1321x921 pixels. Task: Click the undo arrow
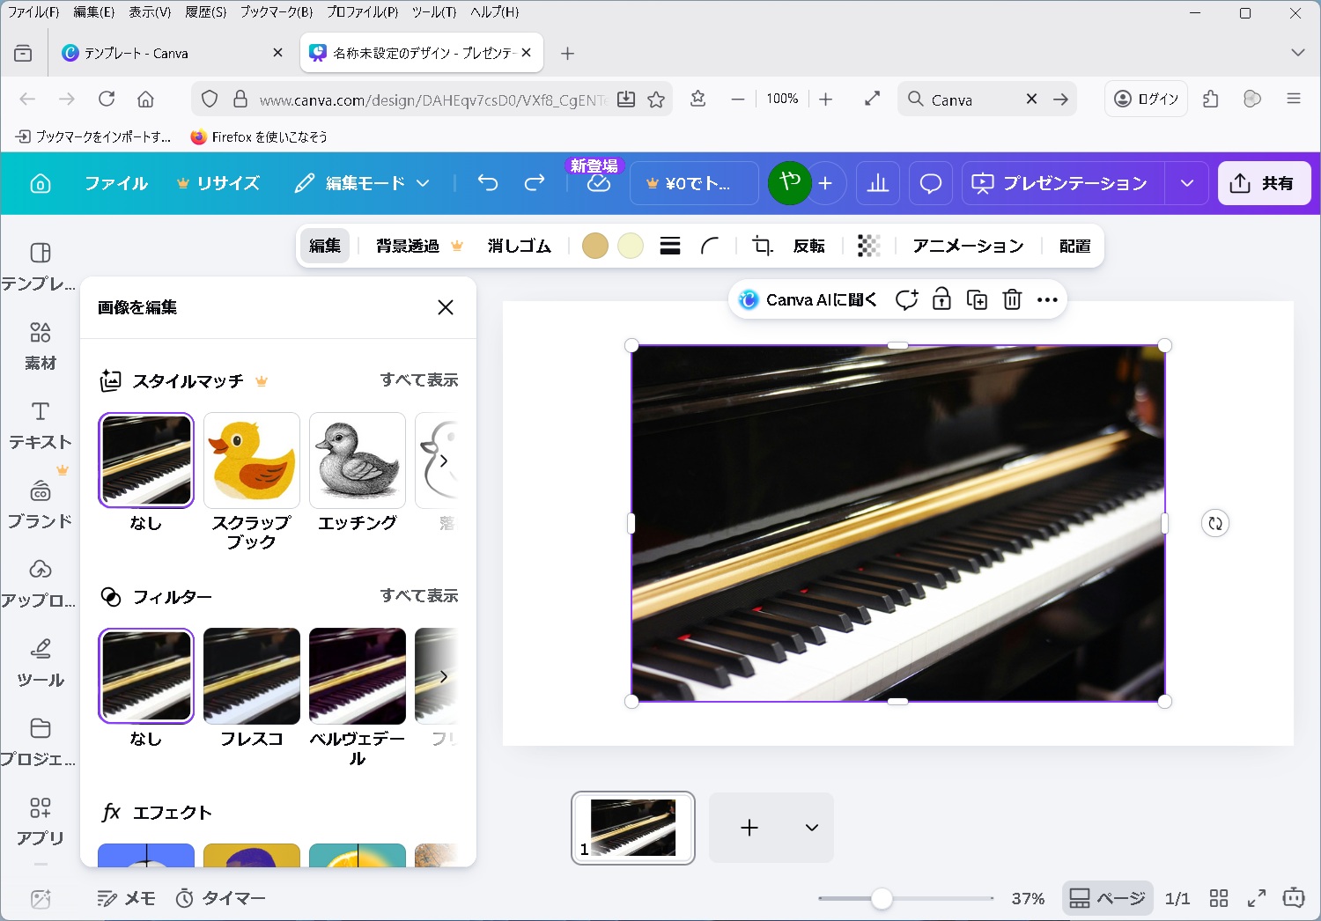click(488, 183)
